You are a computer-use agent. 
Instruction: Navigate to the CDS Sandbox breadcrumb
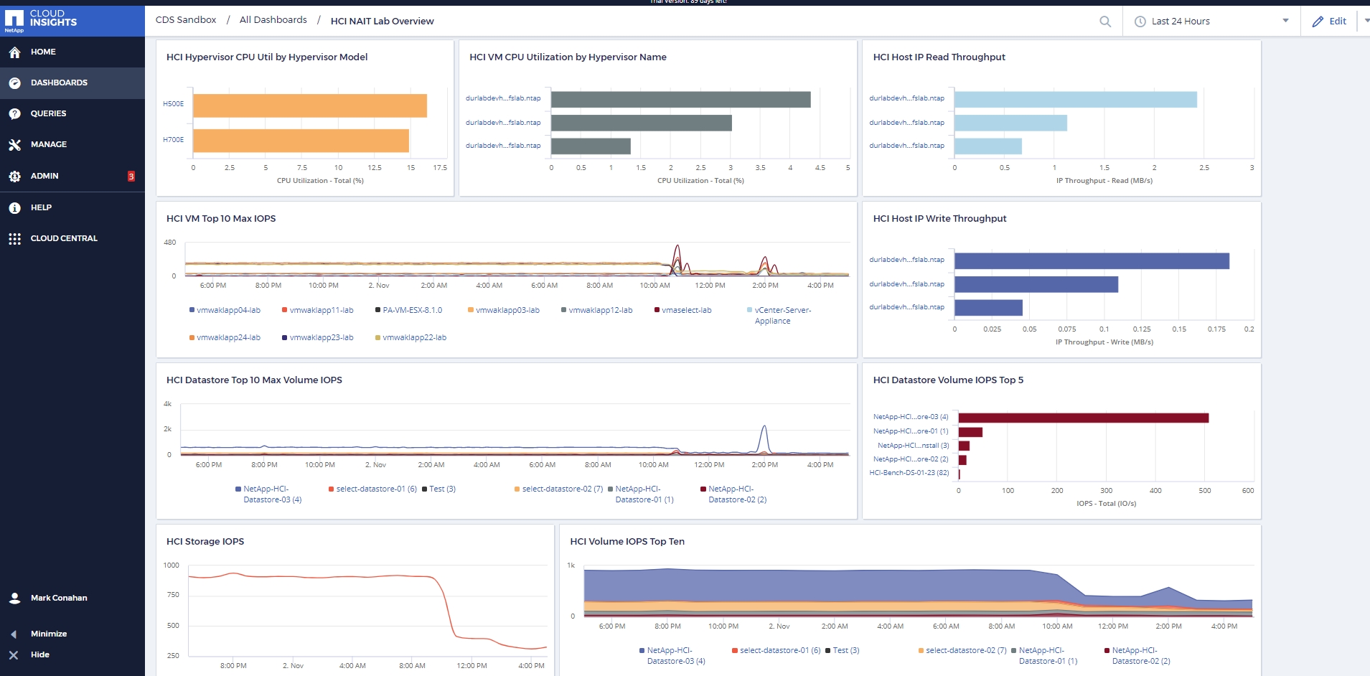click(x=186, y=20)
